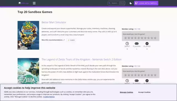Rate Better Mart Simulator five stars

pos(139,38)
